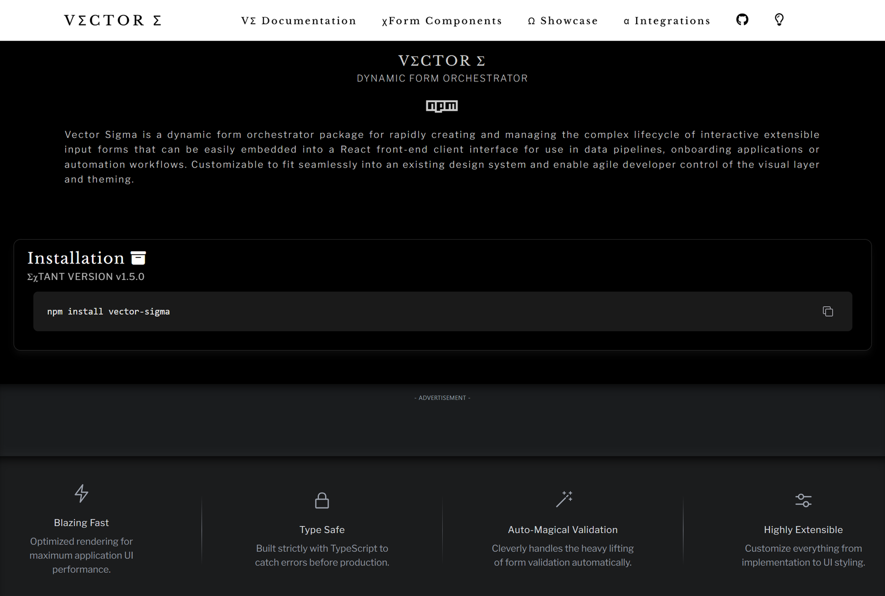Click the npm logo badge

click(x=442, y=106)
